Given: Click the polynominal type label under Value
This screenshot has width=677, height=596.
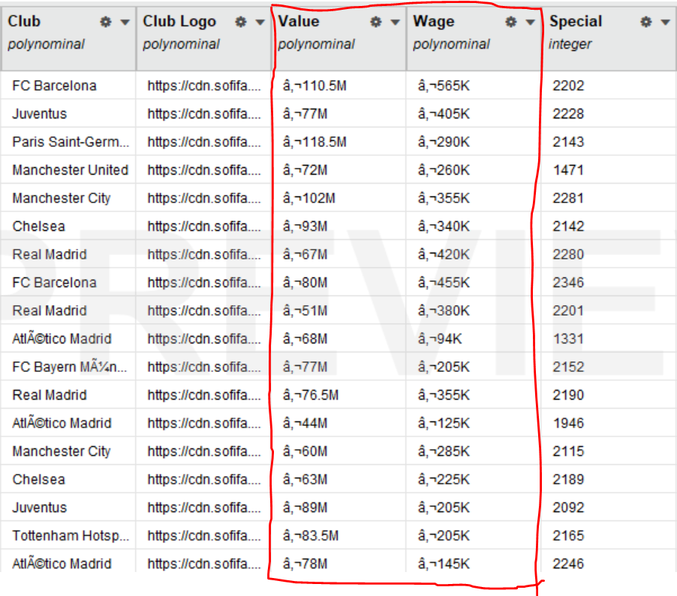Looking at the screenshot, I should (x=316, y=44).
